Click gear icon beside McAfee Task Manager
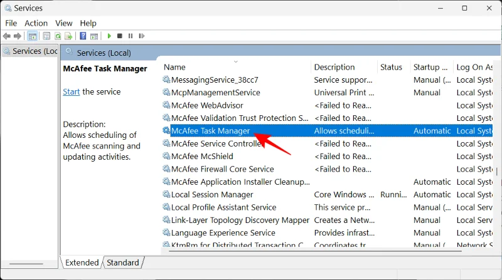502x280 pixels. pos(166,131)
